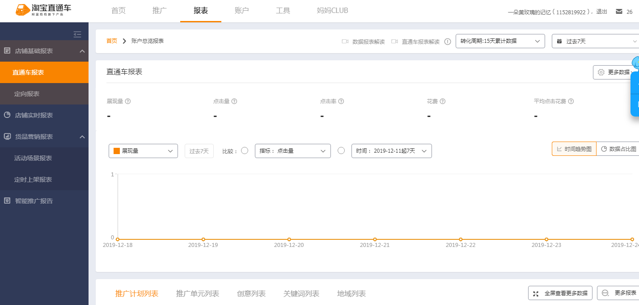Switch to the 推广 top navigation tab
This screenshot has width=639, height=305.
[x=160, y=11]
